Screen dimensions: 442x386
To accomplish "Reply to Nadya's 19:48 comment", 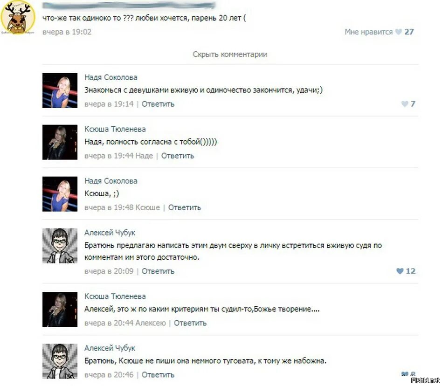I will [185, 207].
